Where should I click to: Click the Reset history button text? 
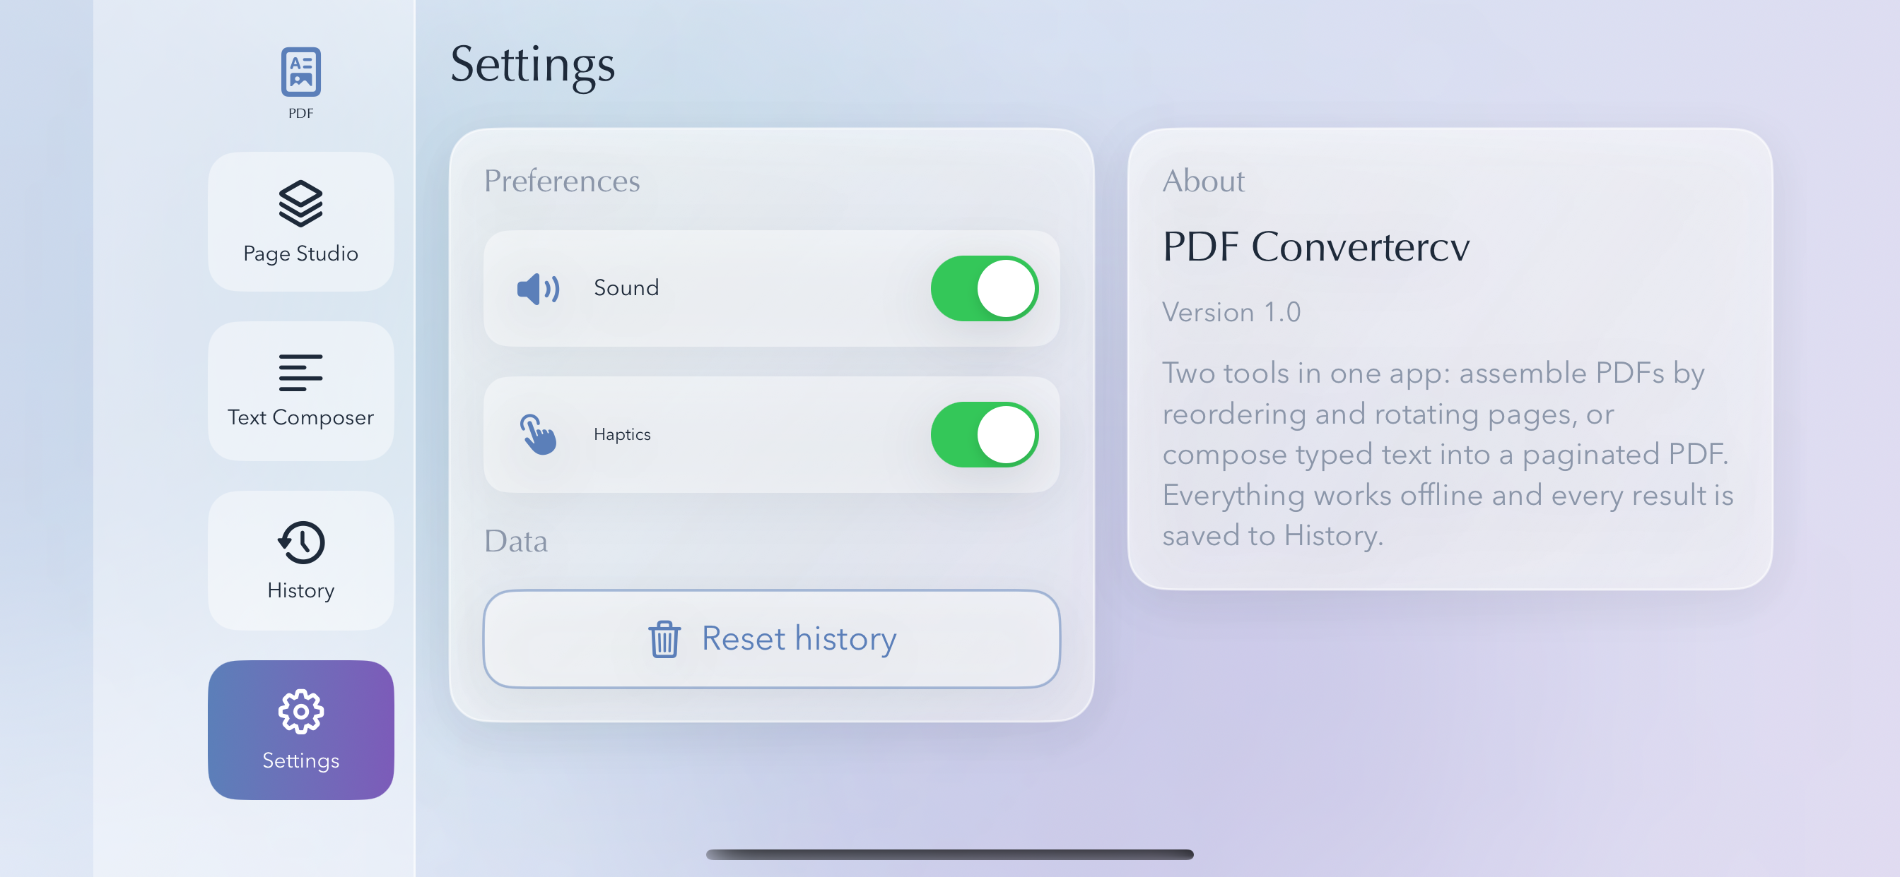click(x=799, y=638)
